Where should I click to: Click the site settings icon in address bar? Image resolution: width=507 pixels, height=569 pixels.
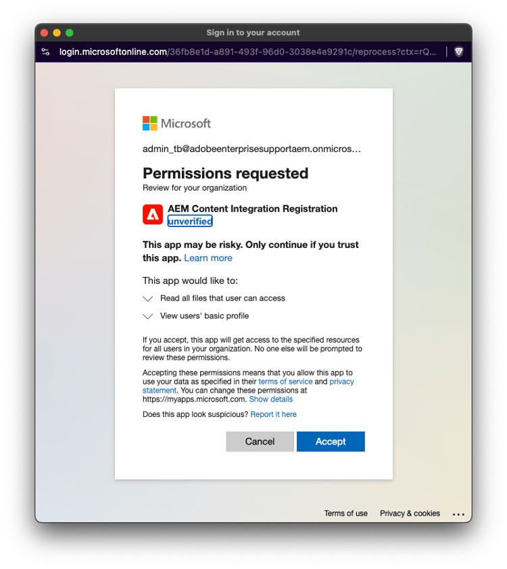click(46, 52)
